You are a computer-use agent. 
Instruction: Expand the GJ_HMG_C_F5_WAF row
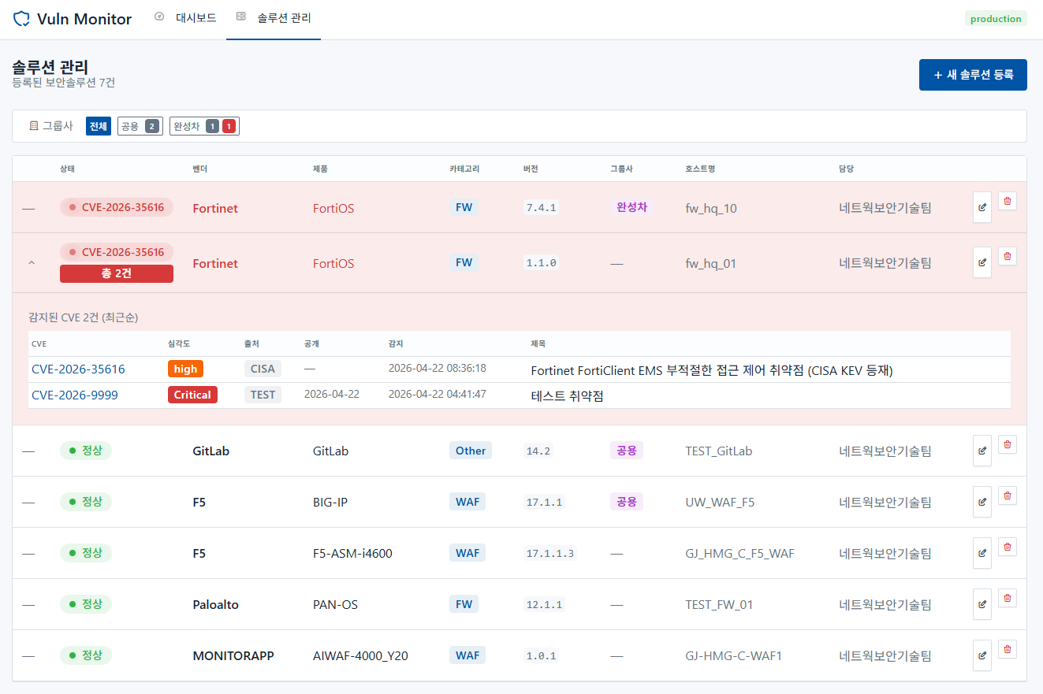[x=28, y=554]
